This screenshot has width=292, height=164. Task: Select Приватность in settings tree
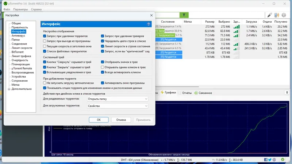tap(20, 27)
